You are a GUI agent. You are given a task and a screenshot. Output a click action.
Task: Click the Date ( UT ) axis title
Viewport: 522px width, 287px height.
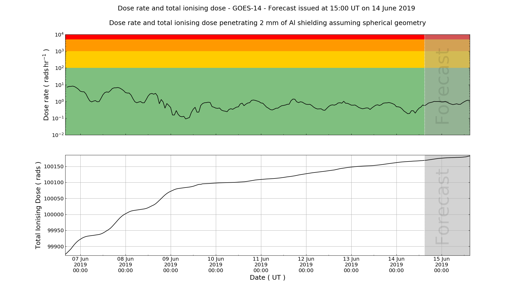coord(268,278)
